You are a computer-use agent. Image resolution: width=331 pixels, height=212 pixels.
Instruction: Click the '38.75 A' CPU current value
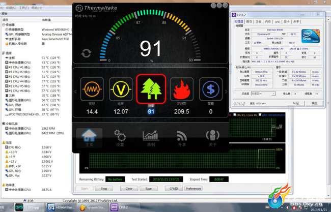coord(47,190)
